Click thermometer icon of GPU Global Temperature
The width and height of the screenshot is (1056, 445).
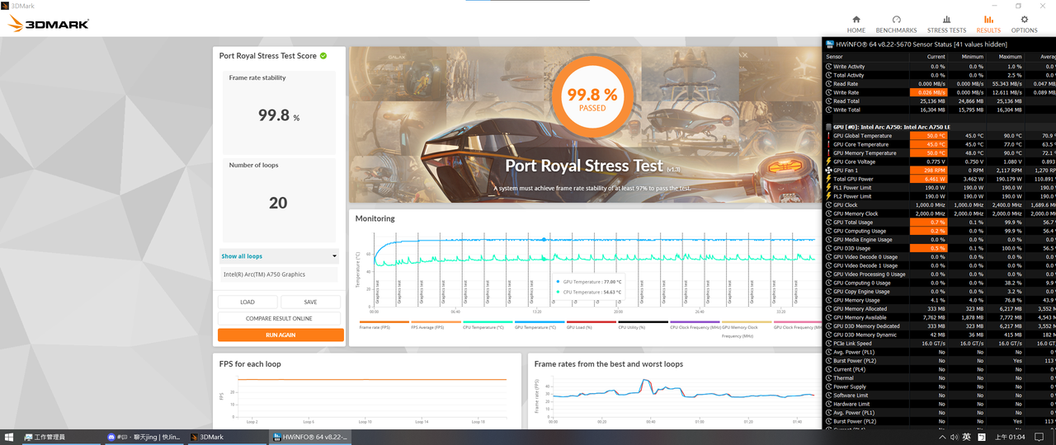828,136
